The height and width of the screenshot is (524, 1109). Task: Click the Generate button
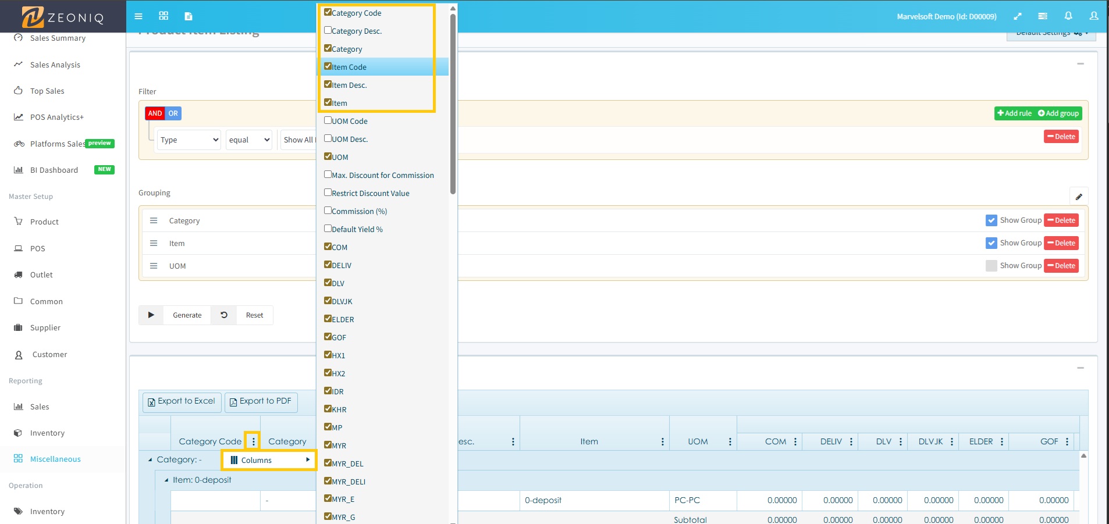[187, 315]
